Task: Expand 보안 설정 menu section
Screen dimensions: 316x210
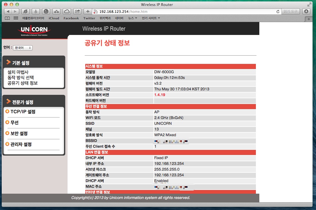Action: [x=19, y=133]
